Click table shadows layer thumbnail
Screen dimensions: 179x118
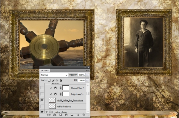pos(52,106)
